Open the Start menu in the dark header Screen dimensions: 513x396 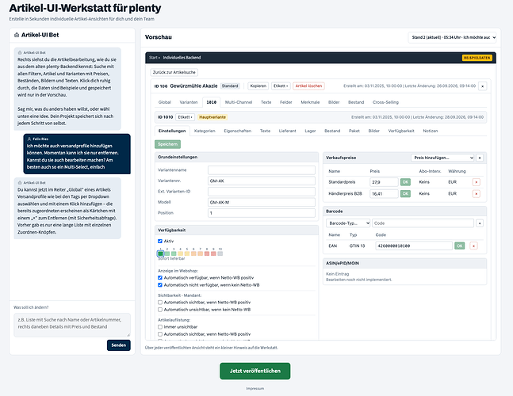(154, 58)
